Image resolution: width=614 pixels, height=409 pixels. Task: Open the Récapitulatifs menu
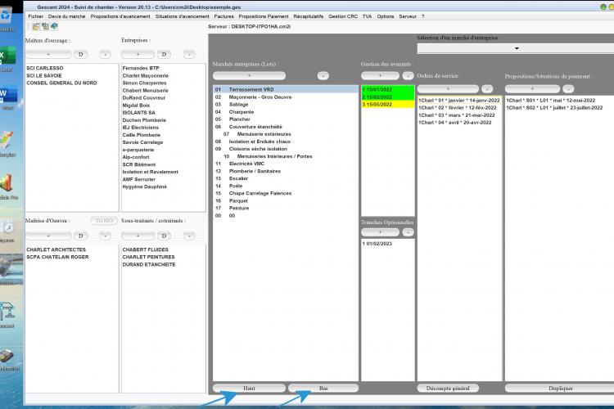coord(308,16)
